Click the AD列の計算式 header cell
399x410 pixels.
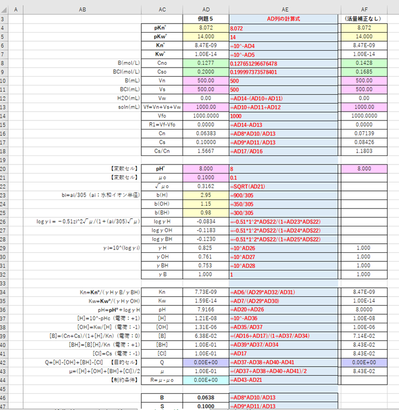point(283,19)
